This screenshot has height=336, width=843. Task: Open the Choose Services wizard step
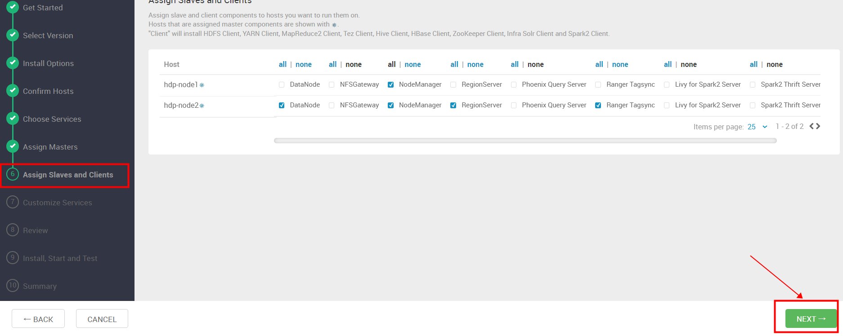52,119
